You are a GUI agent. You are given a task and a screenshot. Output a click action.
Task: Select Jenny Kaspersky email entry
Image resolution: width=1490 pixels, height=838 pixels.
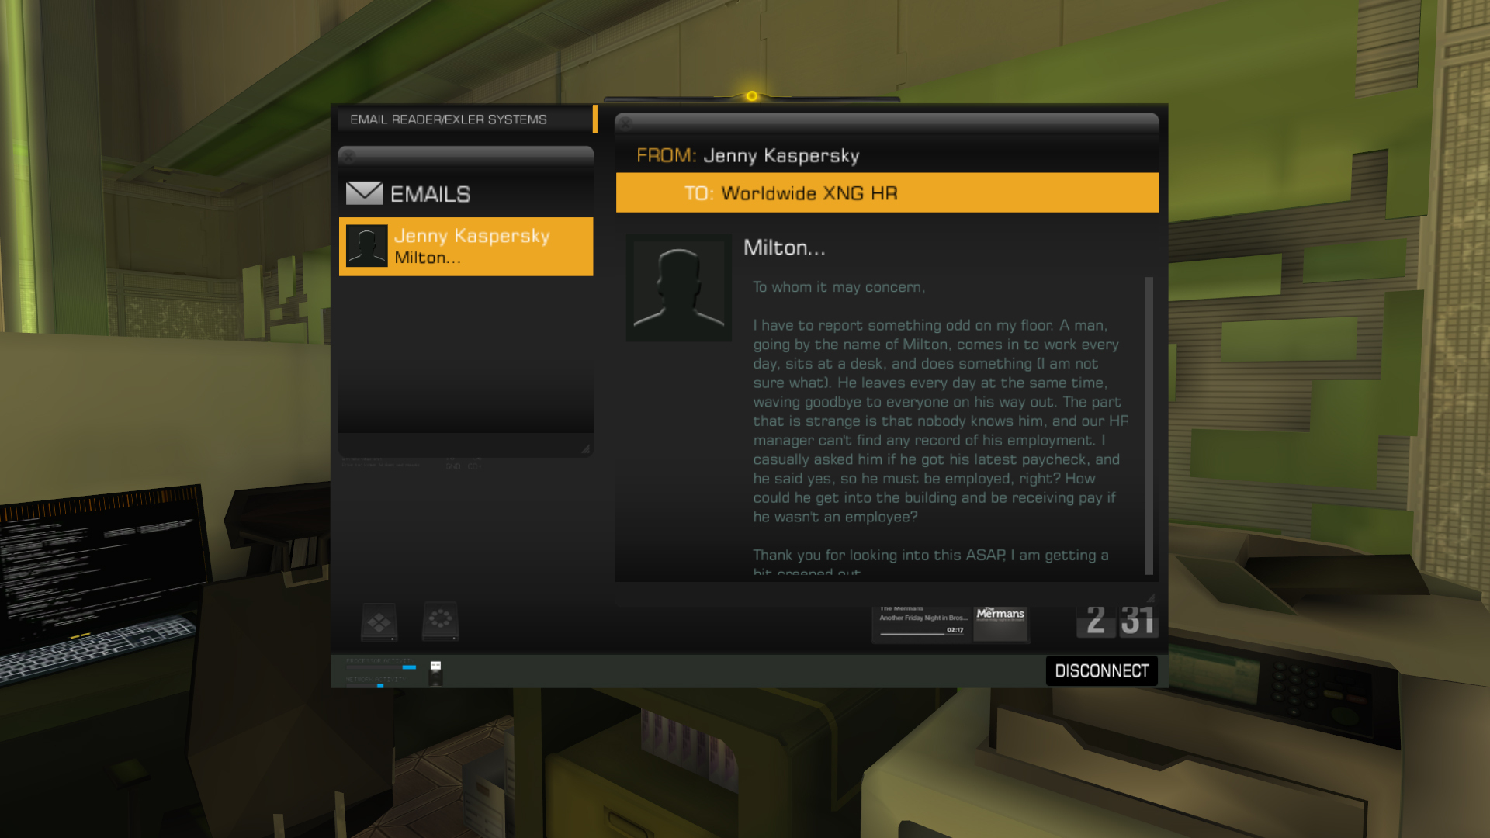(x=466, y=245)
